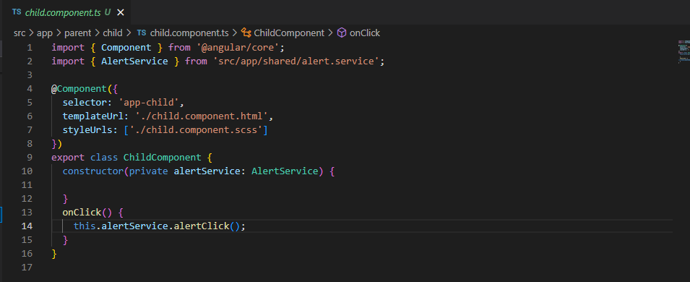Click the alertClick method call

pyautogui.click(x=202, y=226)
